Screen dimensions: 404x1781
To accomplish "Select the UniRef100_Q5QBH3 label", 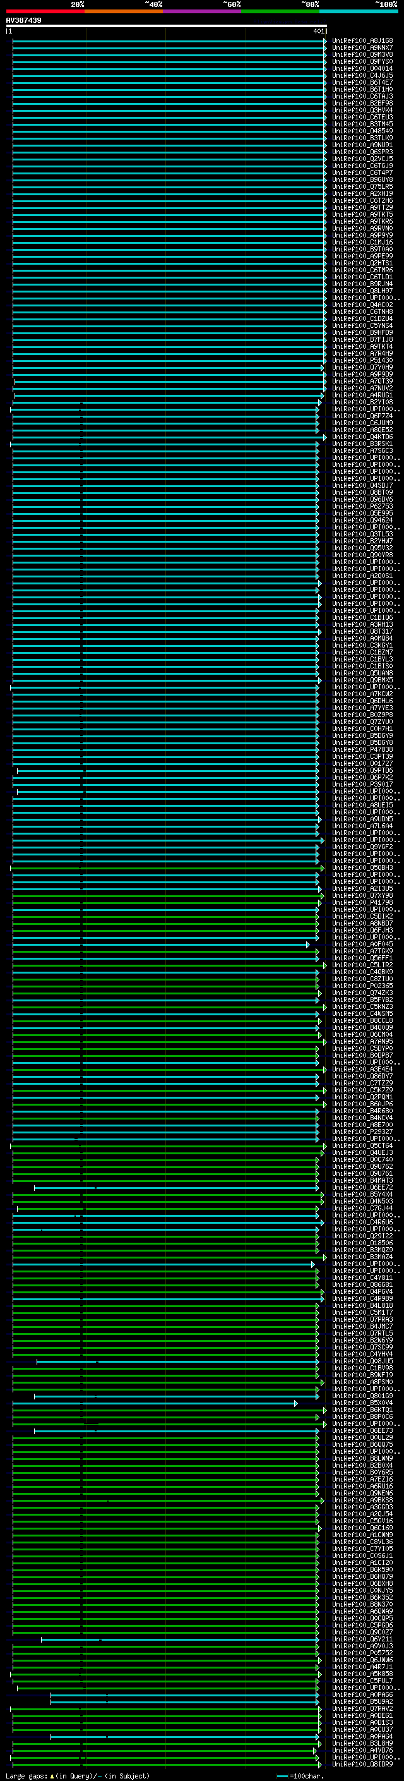I will pyautogui.click(x=362, y=867).
